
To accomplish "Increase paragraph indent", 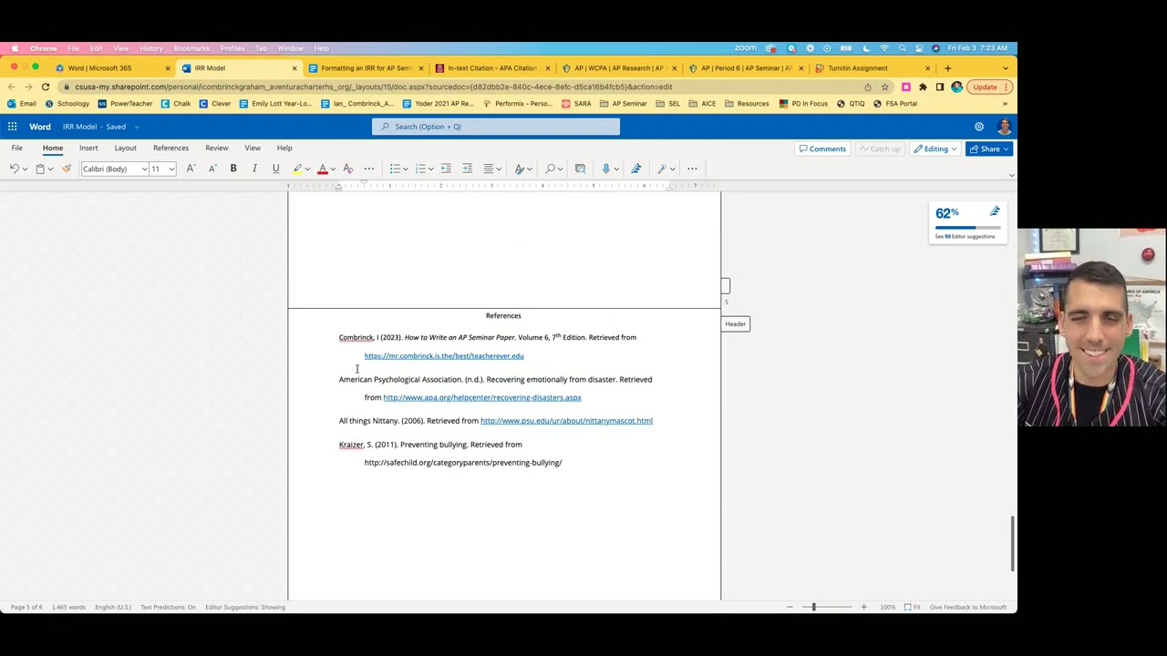I will point(467,169).
